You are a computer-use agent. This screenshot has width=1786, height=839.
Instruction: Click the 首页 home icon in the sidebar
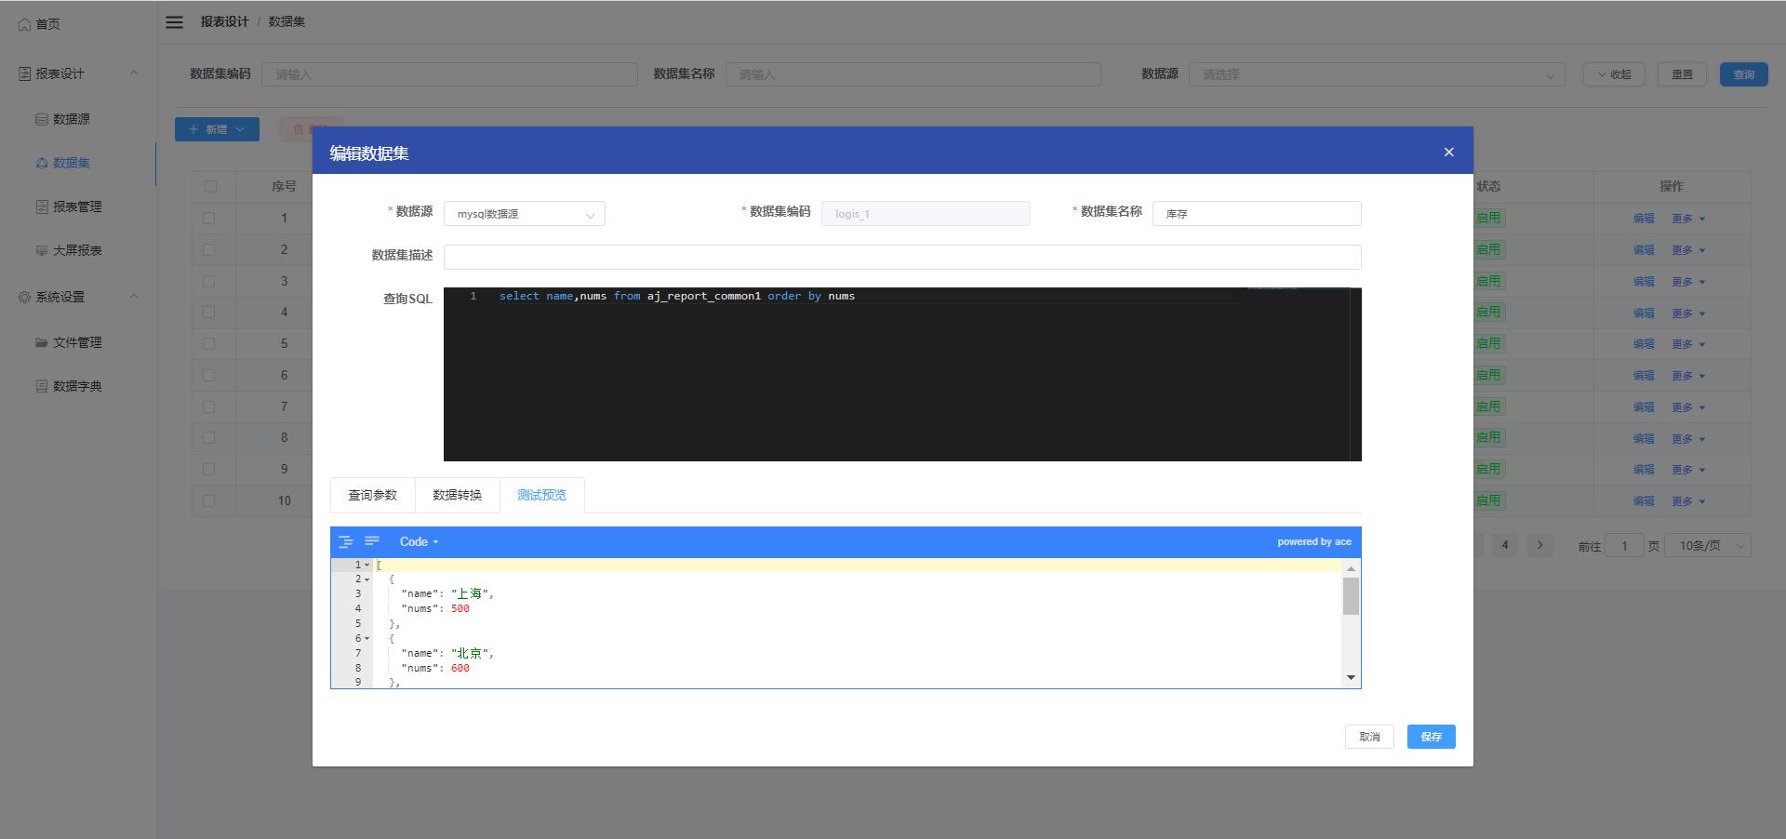[24, 24]
